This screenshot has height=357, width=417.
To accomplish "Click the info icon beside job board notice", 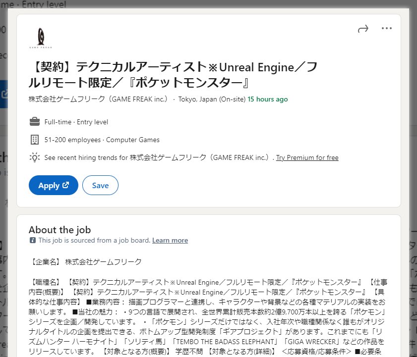I will [33, 240].
